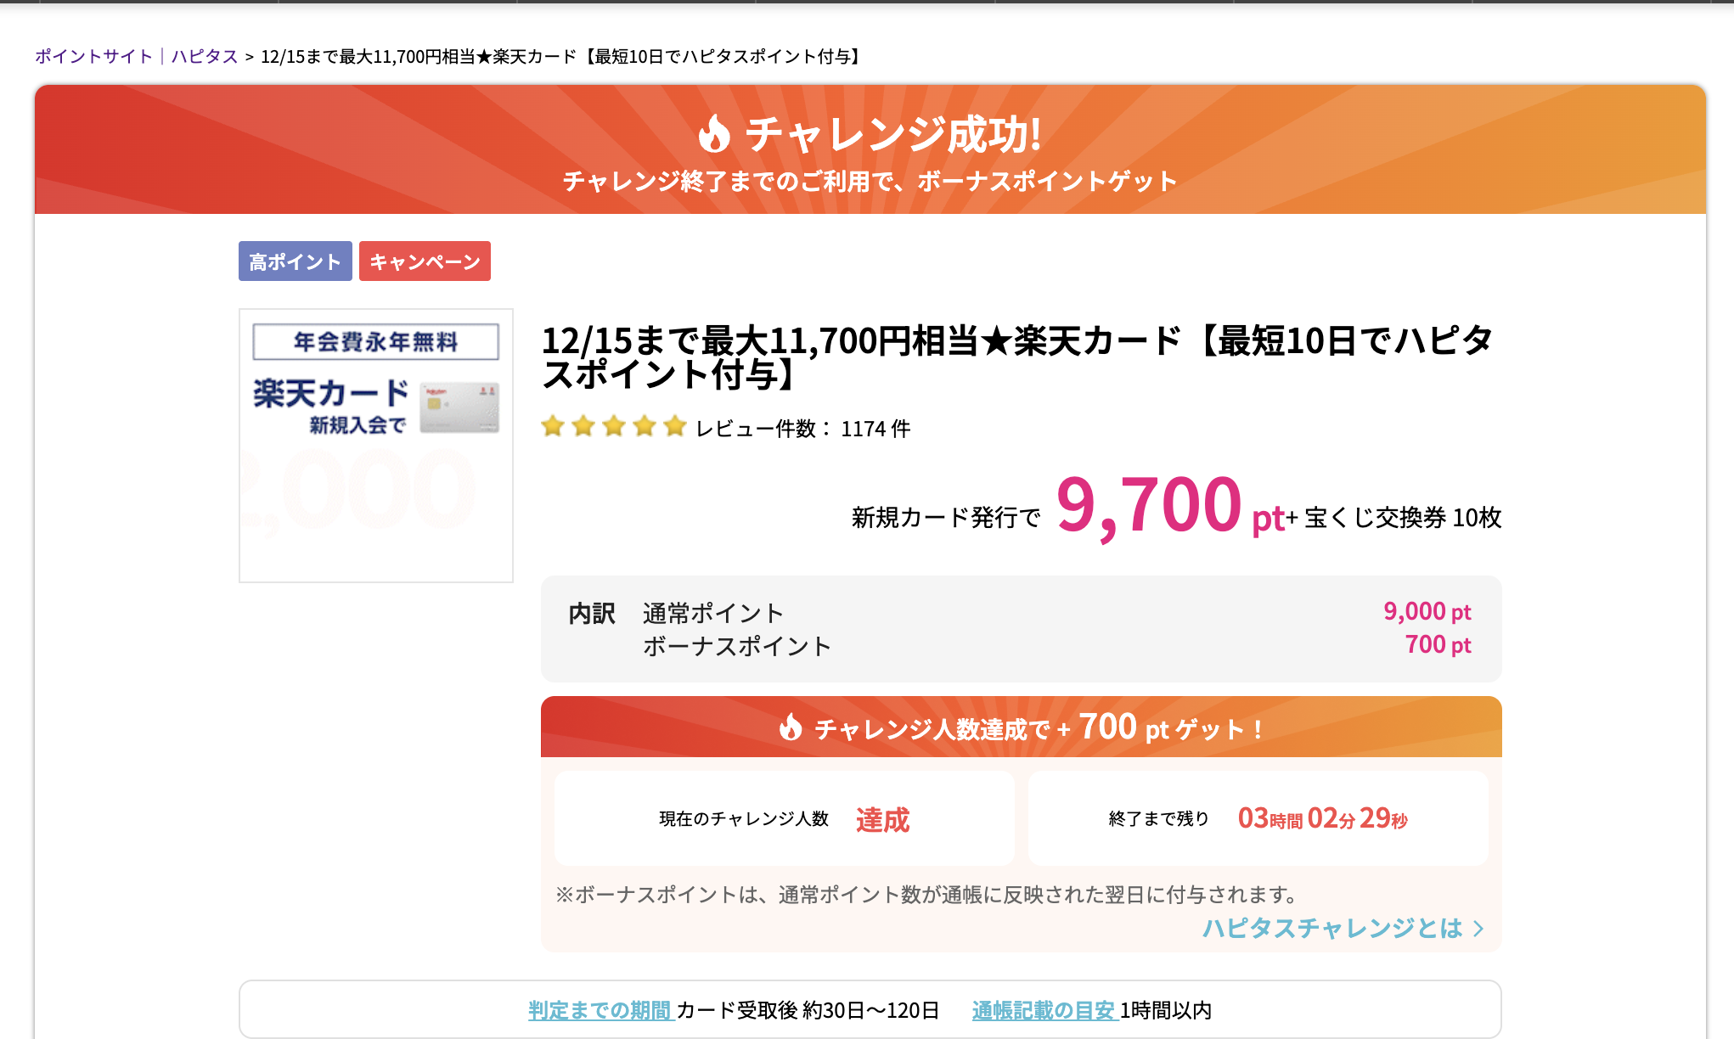The height and width of the screenshot is (1039, 1734).
Task: Click the five-star review rating
Action: (613, 427)
